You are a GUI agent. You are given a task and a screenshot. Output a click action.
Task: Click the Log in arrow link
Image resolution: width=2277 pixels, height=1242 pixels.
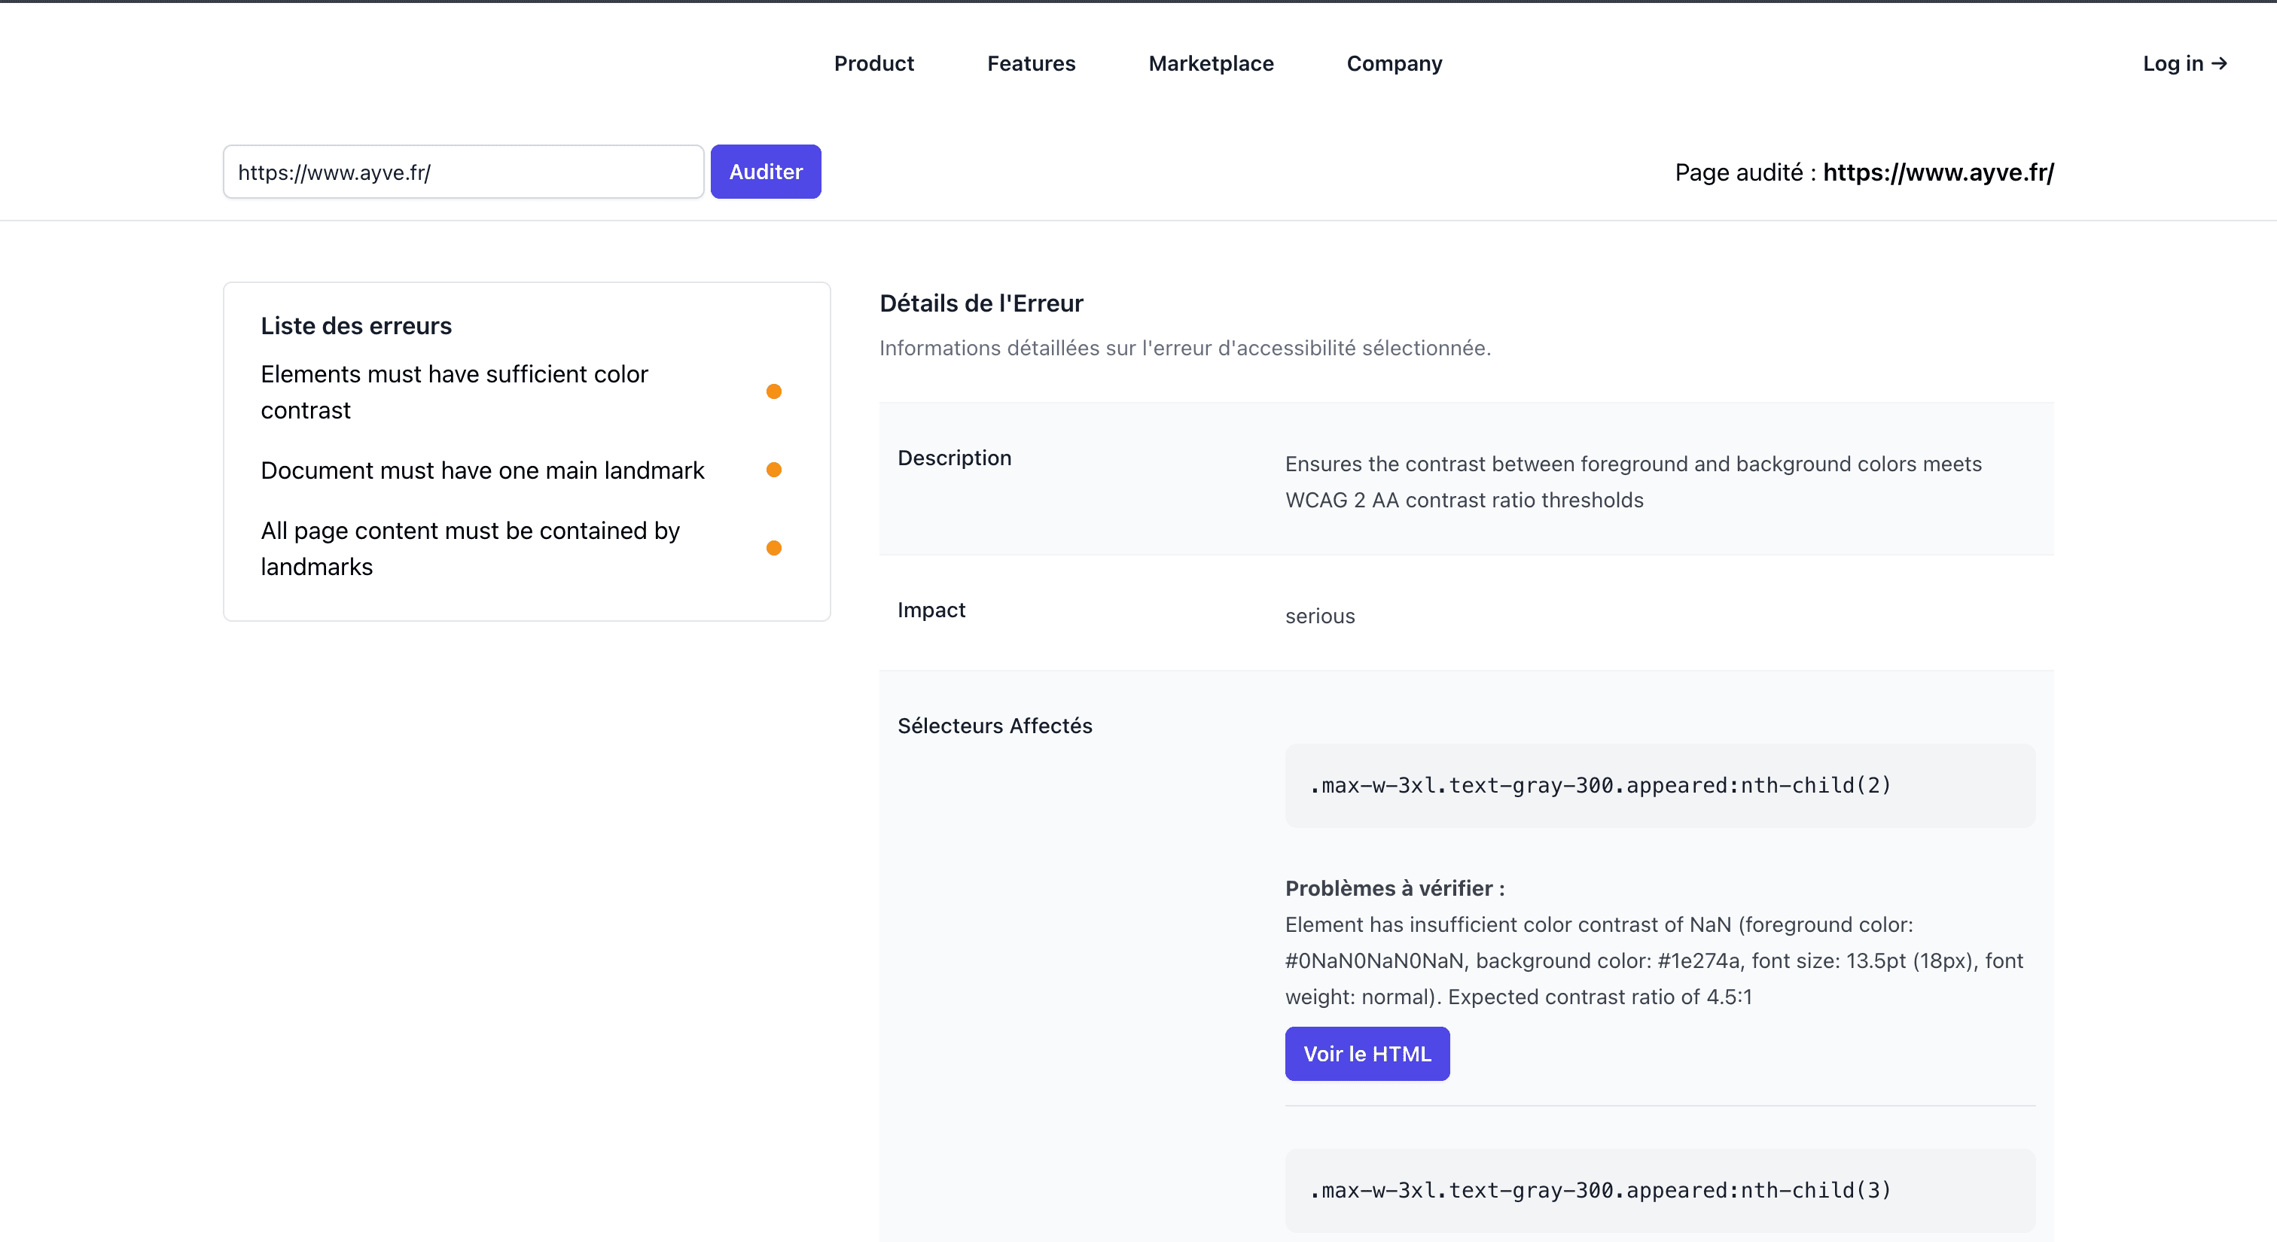tap(2184, 63)
